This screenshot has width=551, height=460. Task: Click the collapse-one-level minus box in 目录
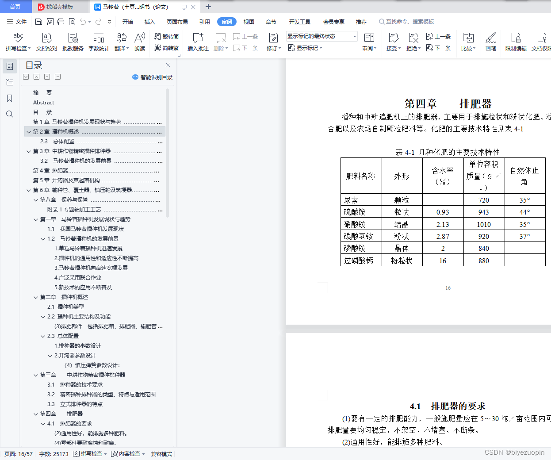(x=57, y=77)
